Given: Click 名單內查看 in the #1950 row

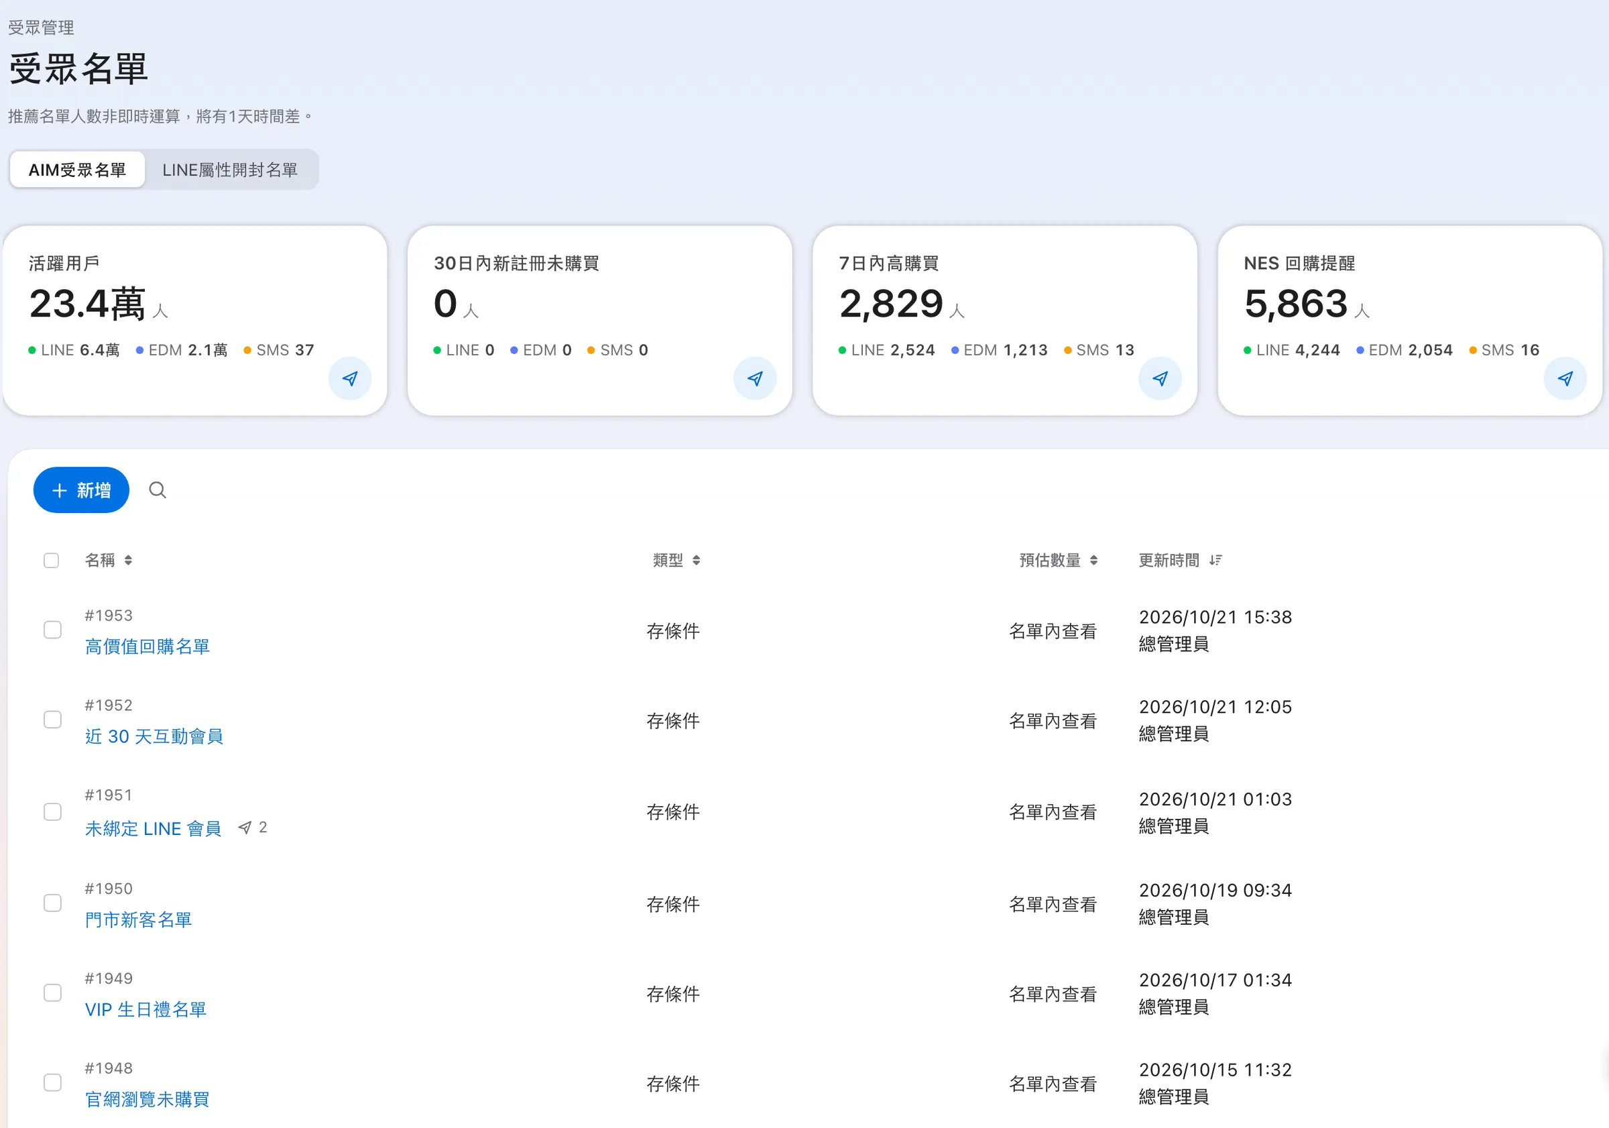Looking at the screenshot, I should 1053,905.
